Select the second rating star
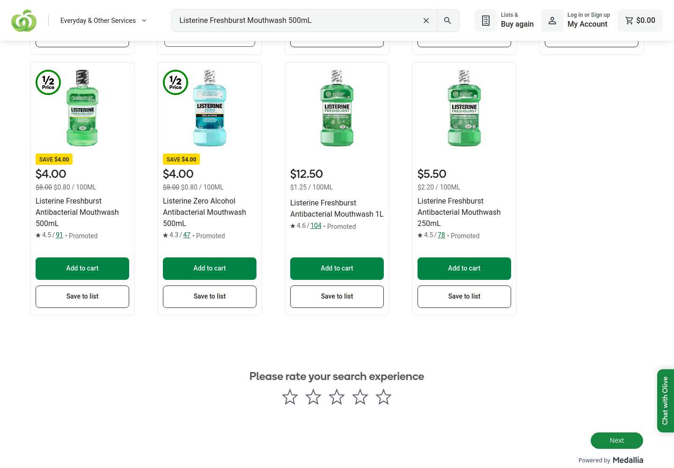 (x=313, y=397)
